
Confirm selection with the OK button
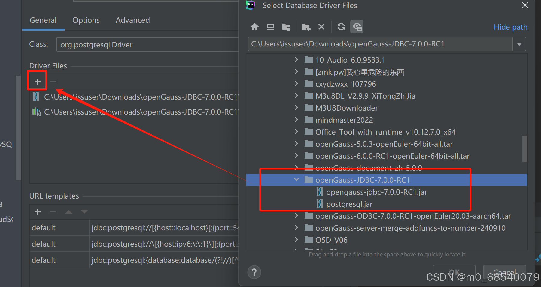pyautogui.click(x=454, y=272)
